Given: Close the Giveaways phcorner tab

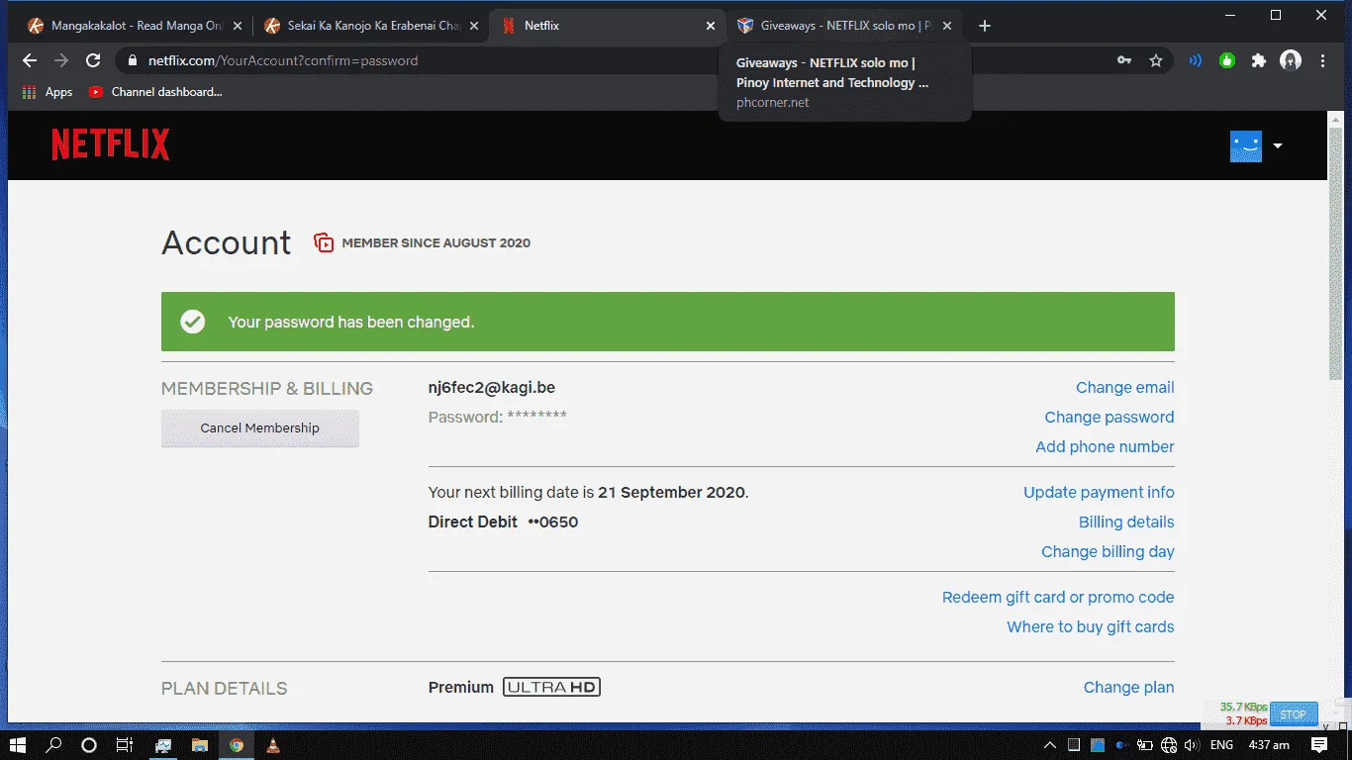Looking at the screenshot, I should pos(947,26).
